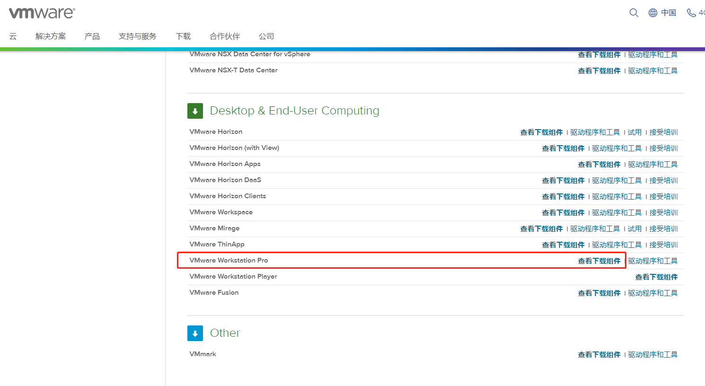This screenshot has width=705, height=386.
Task: Click 查看下载组件 for VMware Workstation Pro
Action: pyautogui.click(x=599, y=261)
